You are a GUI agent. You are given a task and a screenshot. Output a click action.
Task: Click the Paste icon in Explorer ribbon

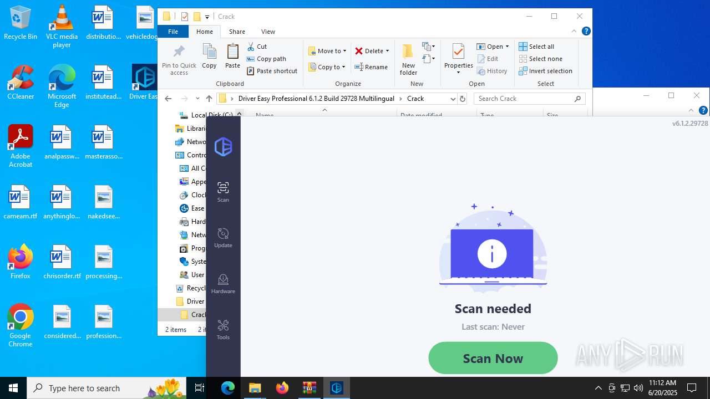[x=232, y=56]
